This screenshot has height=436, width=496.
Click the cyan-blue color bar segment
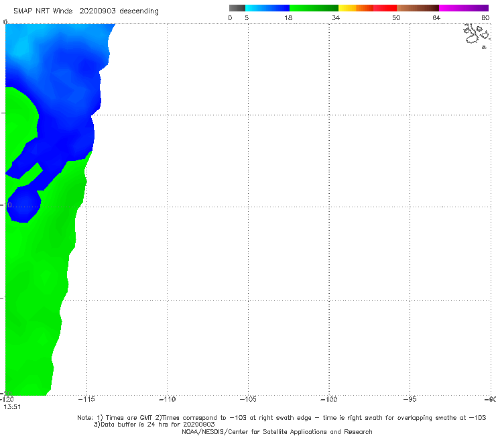tap(267, 8)
